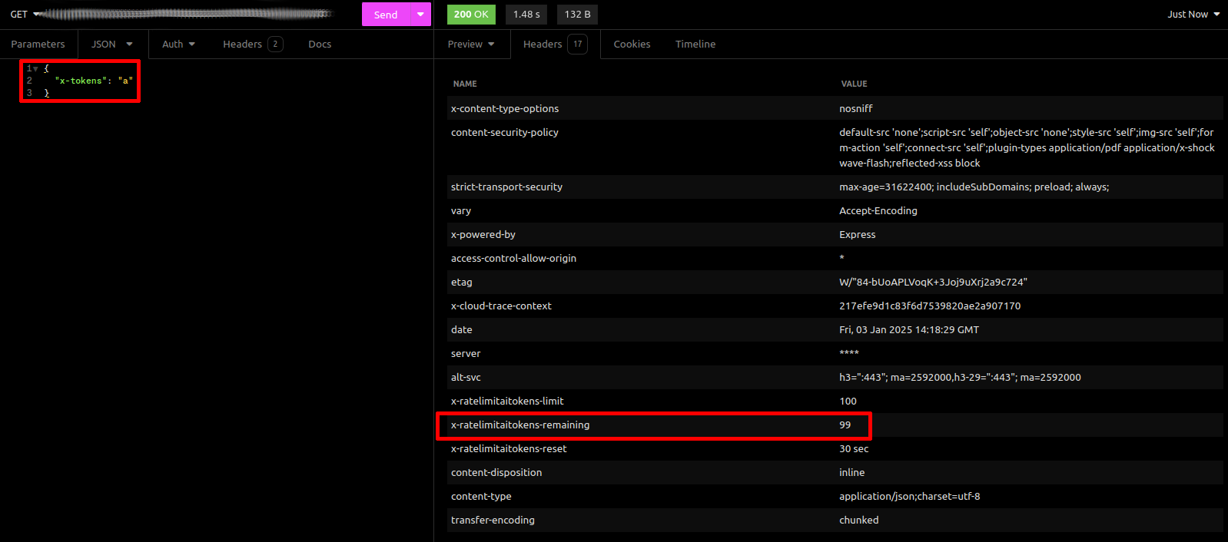1228x542 pixels.
Task: Click the 132 B response size tag
Action: point(578,15)
